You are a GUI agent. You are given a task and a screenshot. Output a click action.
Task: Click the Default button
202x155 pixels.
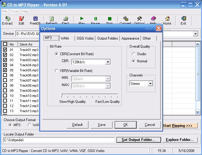click(77, 125)
